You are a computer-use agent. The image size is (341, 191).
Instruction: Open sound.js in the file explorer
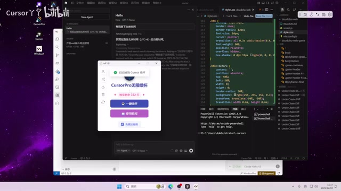[x=288, y=28]
